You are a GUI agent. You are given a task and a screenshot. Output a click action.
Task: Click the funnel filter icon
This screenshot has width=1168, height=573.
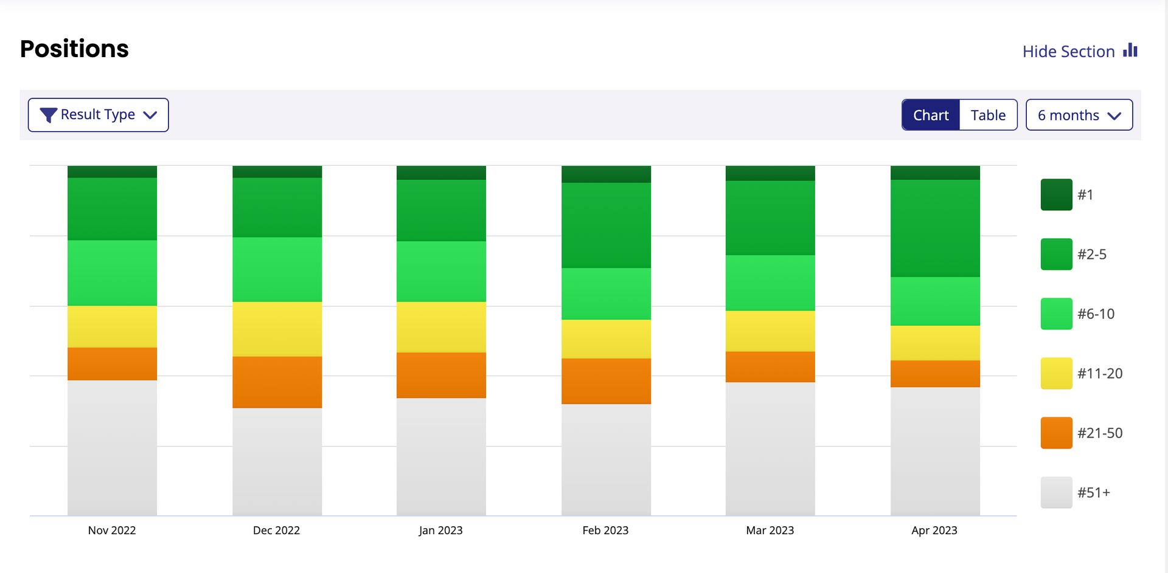point(48,115)
